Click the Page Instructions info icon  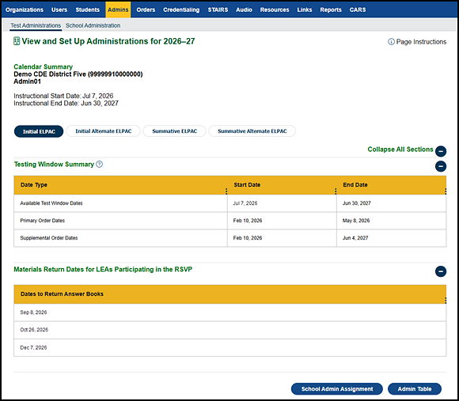[x=391, y=42]
